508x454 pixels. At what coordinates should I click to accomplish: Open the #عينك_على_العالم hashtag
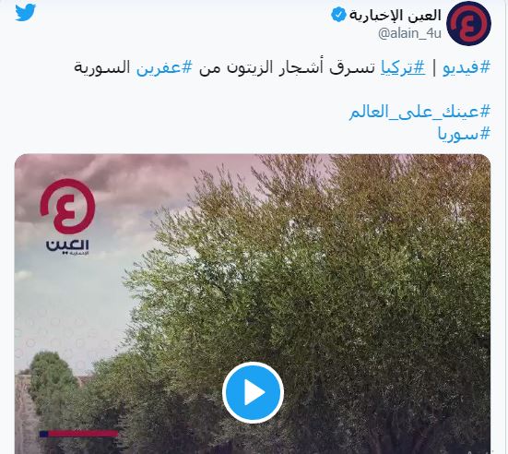tap(419, 112)
